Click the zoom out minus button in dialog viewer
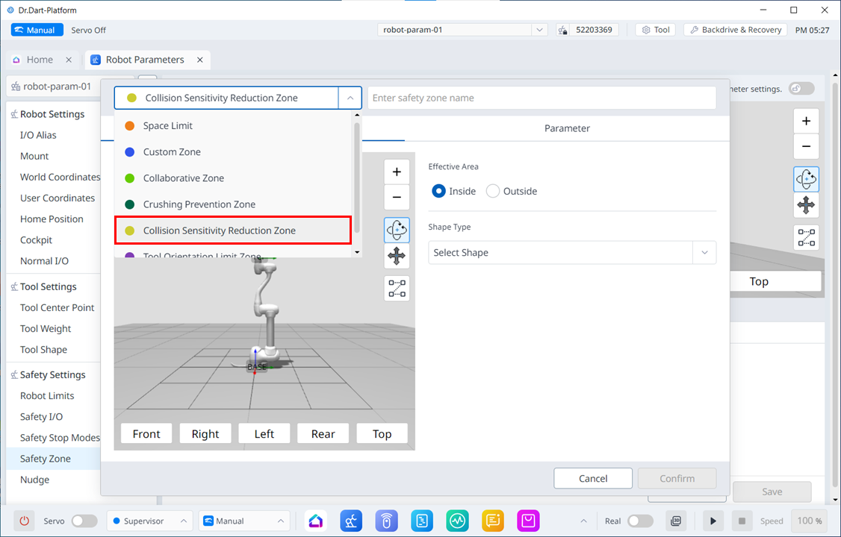841x537 pixels. pyautogui.click(x=397, y=198)
